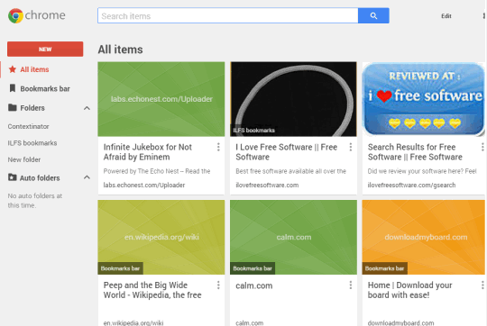Click the Chrome logo icon
Viewport: 487px width, 326px height.
(x=15, y=15)
